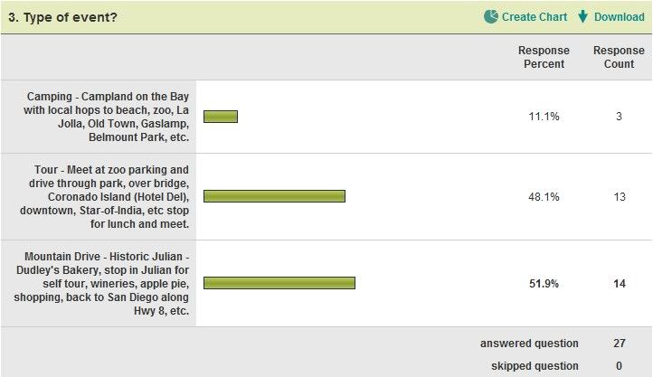Click the 48.1% percent value
653x377 pixels.
point(544,197)
